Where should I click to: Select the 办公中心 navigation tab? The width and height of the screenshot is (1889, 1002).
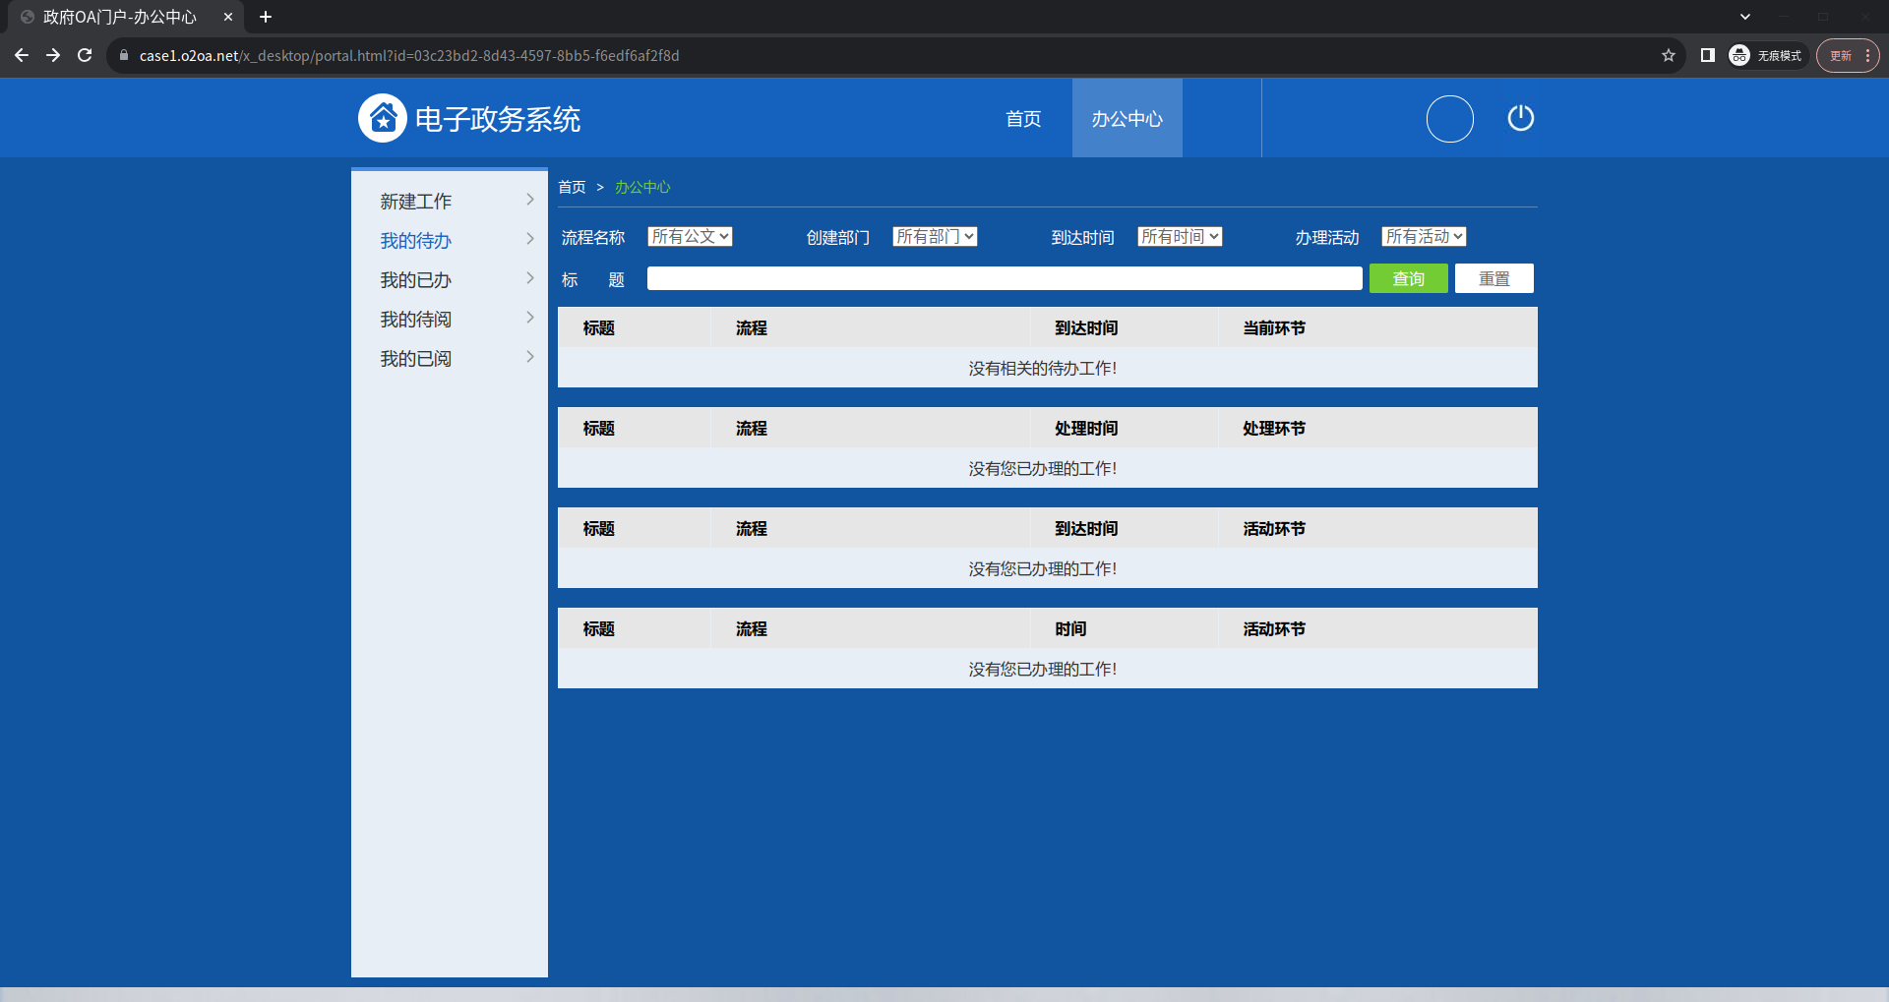click(1127, 119)
